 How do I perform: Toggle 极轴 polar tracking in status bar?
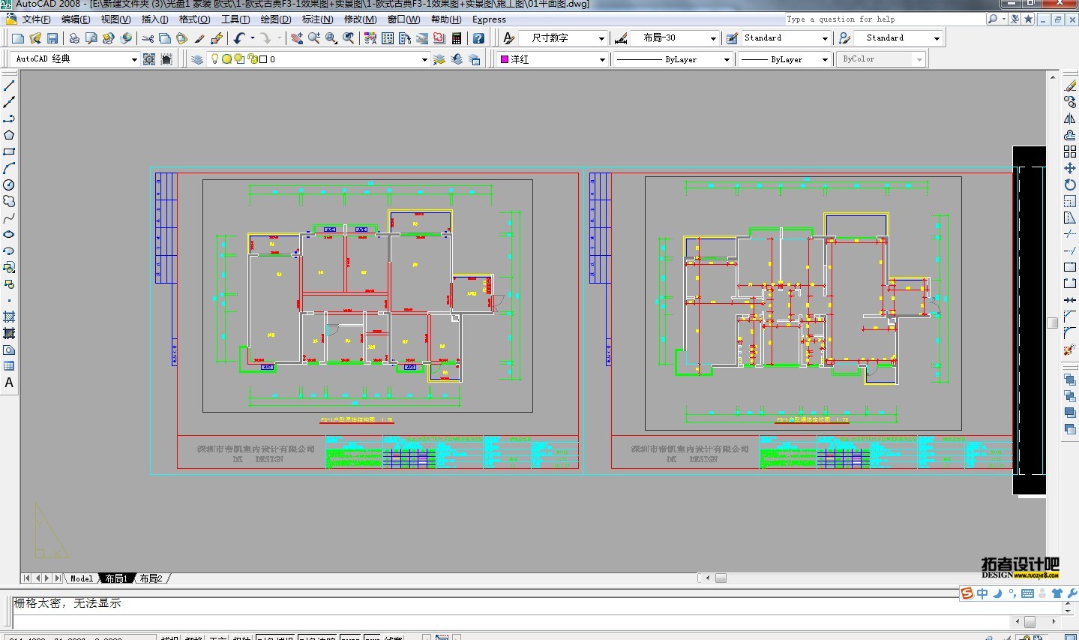(241, 637)
